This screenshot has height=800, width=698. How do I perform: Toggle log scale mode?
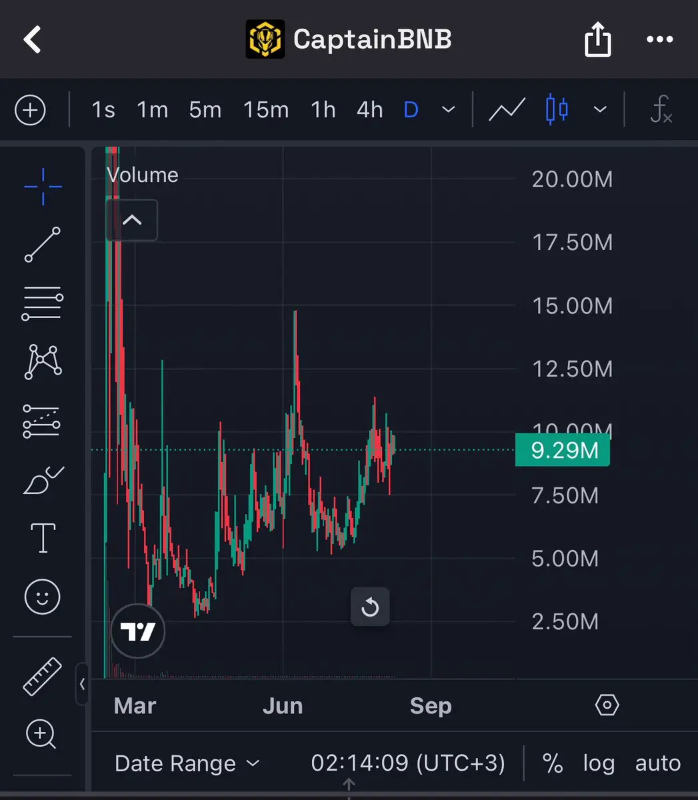[599, 764]
